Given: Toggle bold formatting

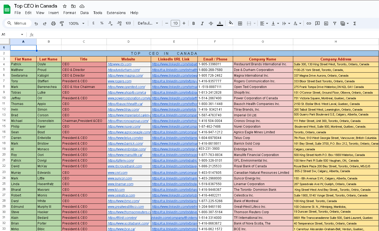Looking at the screenshot, I should pos(194,23).
